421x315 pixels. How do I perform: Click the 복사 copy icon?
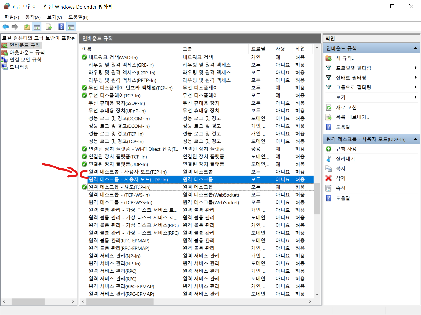point(328,168)
